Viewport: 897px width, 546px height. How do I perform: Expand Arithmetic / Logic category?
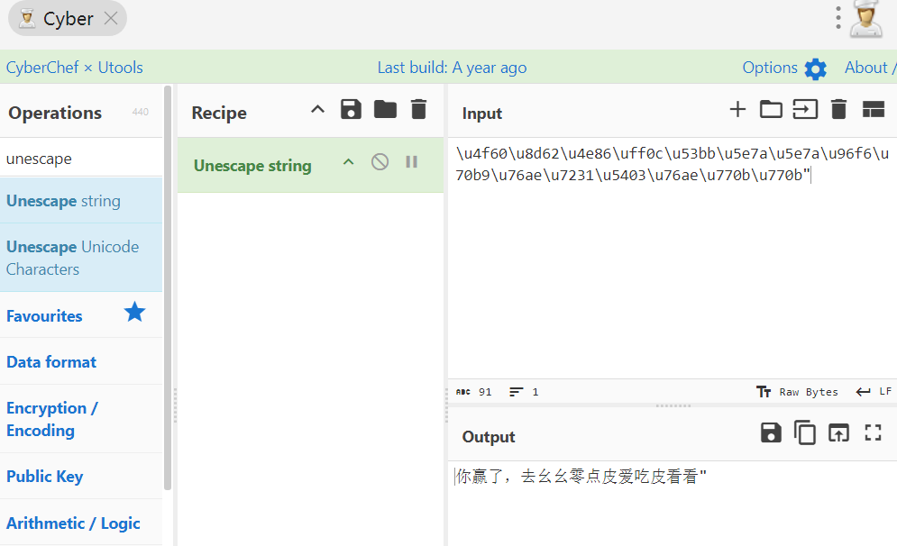(x=81, y=523)
